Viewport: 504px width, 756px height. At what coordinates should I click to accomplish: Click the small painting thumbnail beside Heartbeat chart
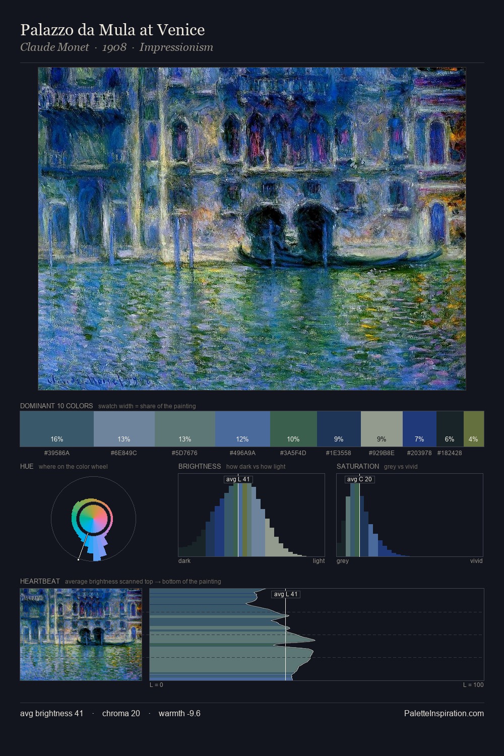(x=81, y=635)
